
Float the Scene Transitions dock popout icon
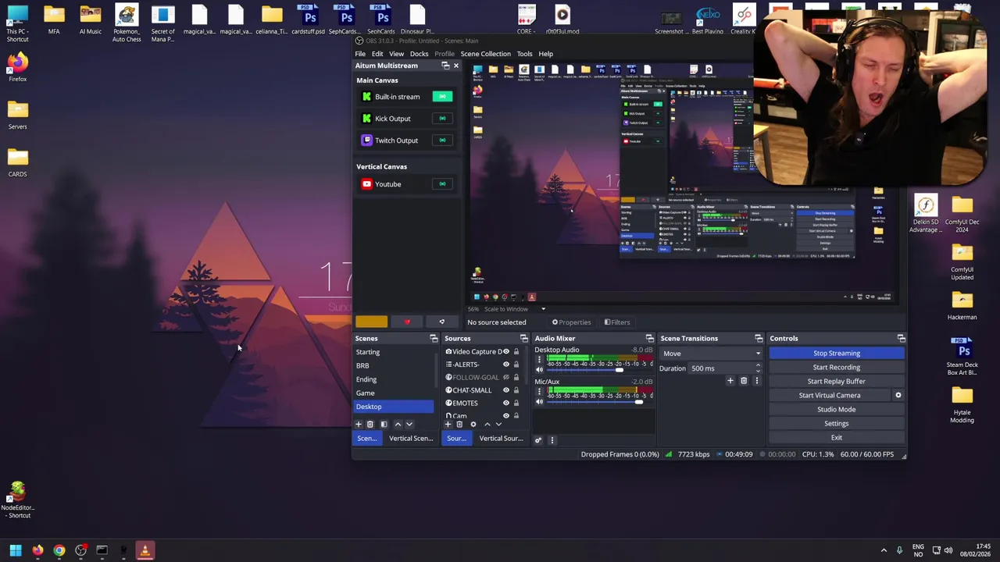point(759,339)
